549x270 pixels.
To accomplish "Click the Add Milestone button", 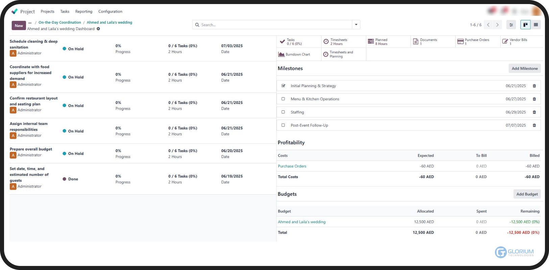I will pyautogui.click(x=524, y=69).
